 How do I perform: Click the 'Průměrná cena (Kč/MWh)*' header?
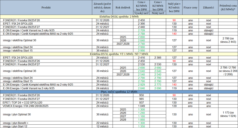pyautogui.click(x=228, y=7)
